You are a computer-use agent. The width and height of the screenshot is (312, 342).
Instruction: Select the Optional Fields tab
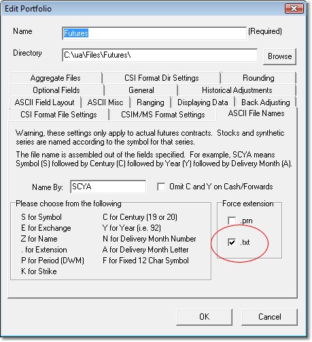(x=56, y=90)
